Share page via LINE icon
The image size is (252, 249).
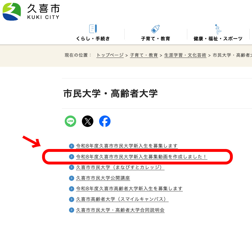[70, 121]
